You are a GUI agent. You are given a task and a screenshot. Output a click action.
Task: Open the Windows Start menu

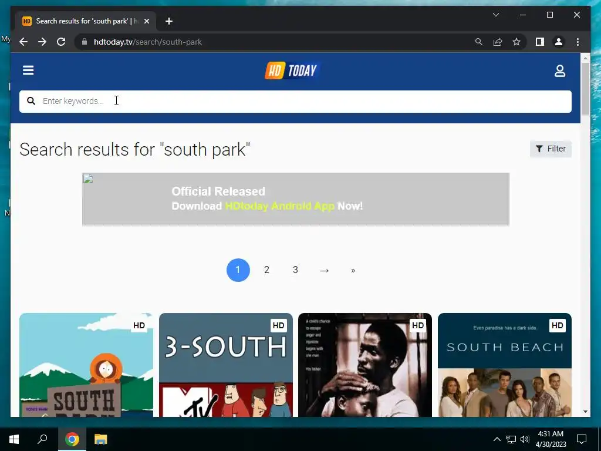(x=14, y=439)
